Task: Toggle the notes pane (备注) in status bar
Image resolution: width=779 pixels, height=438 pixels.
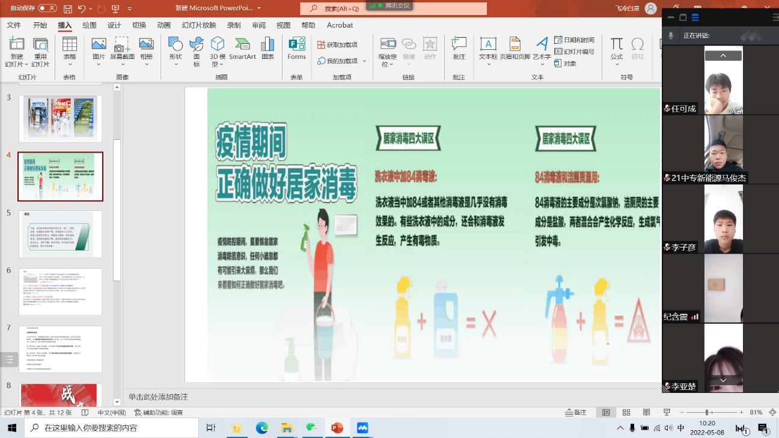Action: pos(576,413)
